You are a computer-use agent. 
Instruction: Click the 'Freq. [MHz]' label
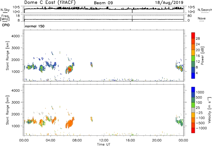pyautogui.click(x=5, y=18)
